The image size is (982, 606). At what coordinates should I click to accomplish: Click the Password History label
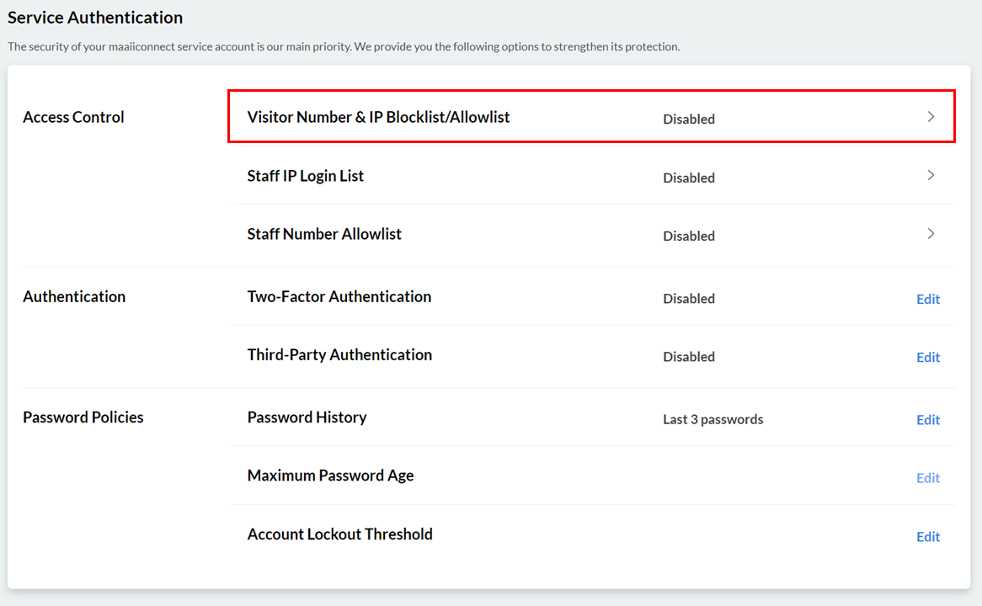(307, 417)
